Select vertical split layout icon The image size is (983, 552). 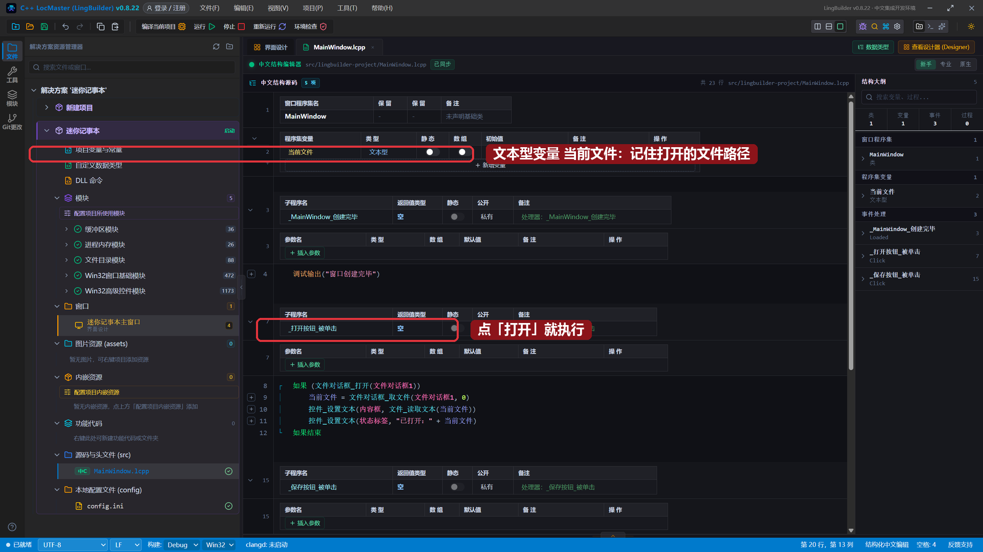818,27
